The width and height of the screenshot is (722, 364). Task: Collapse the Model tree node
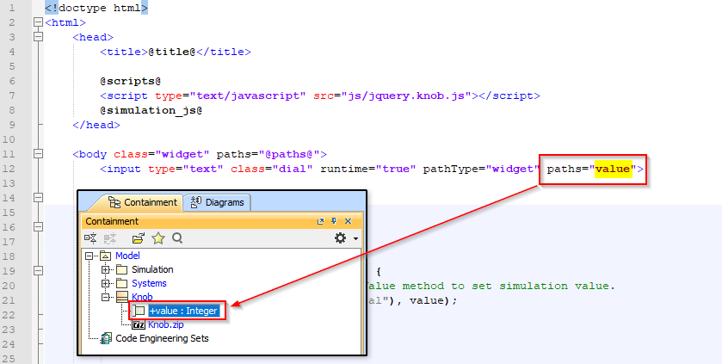[x=89, y=256]
